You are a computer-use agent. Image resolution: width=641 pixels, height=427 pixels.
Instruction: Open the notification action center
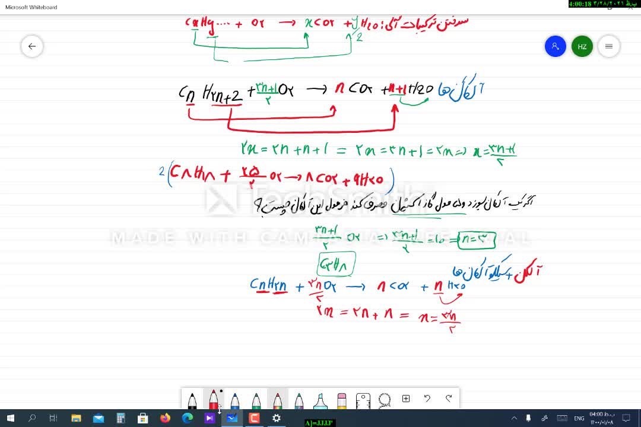coord(626,418)
